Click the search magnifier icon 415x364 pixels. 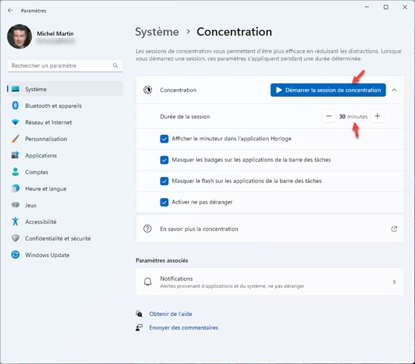tap(115, 66)
